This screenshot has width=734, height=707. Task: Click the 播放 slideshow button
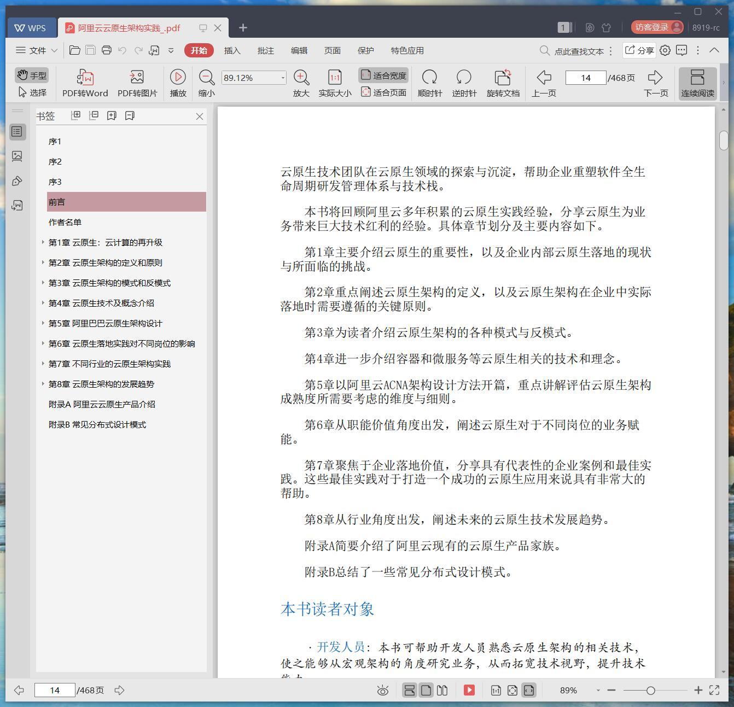coord(178,83)
